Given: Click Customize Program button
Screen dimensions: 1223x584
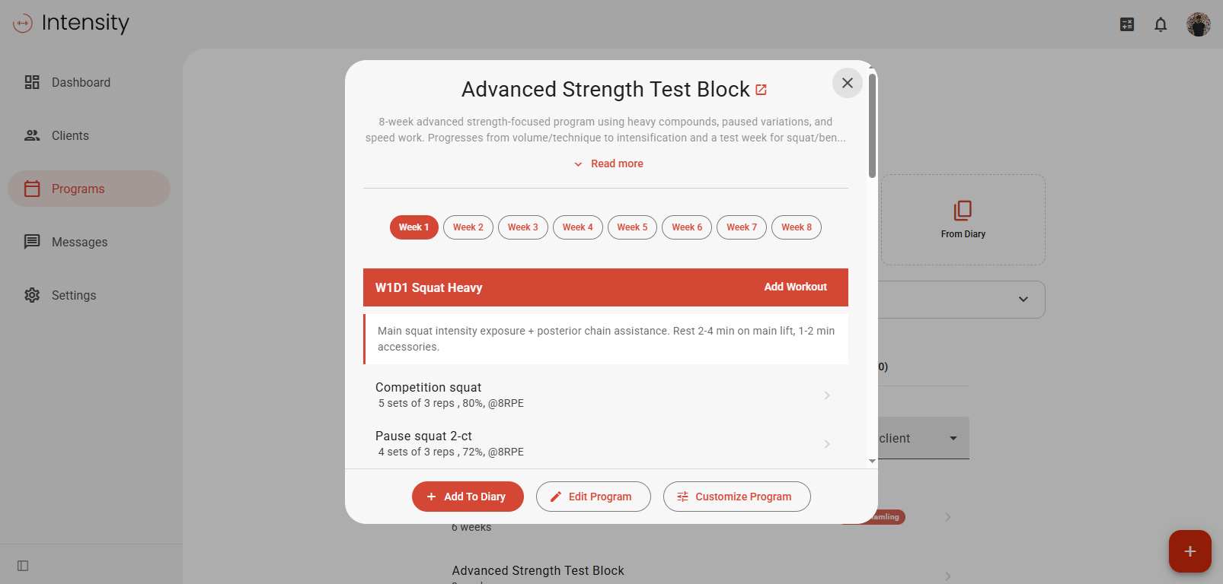Looking at the screenshot, I should pyautogui.click(x=736, y=497).
